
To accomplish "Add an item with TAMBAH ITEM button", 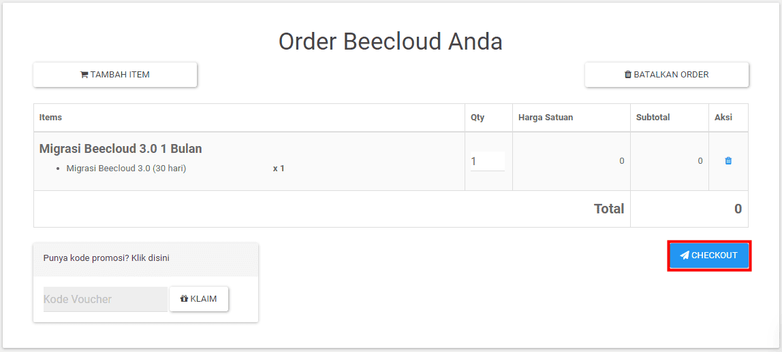I will 115,75.
